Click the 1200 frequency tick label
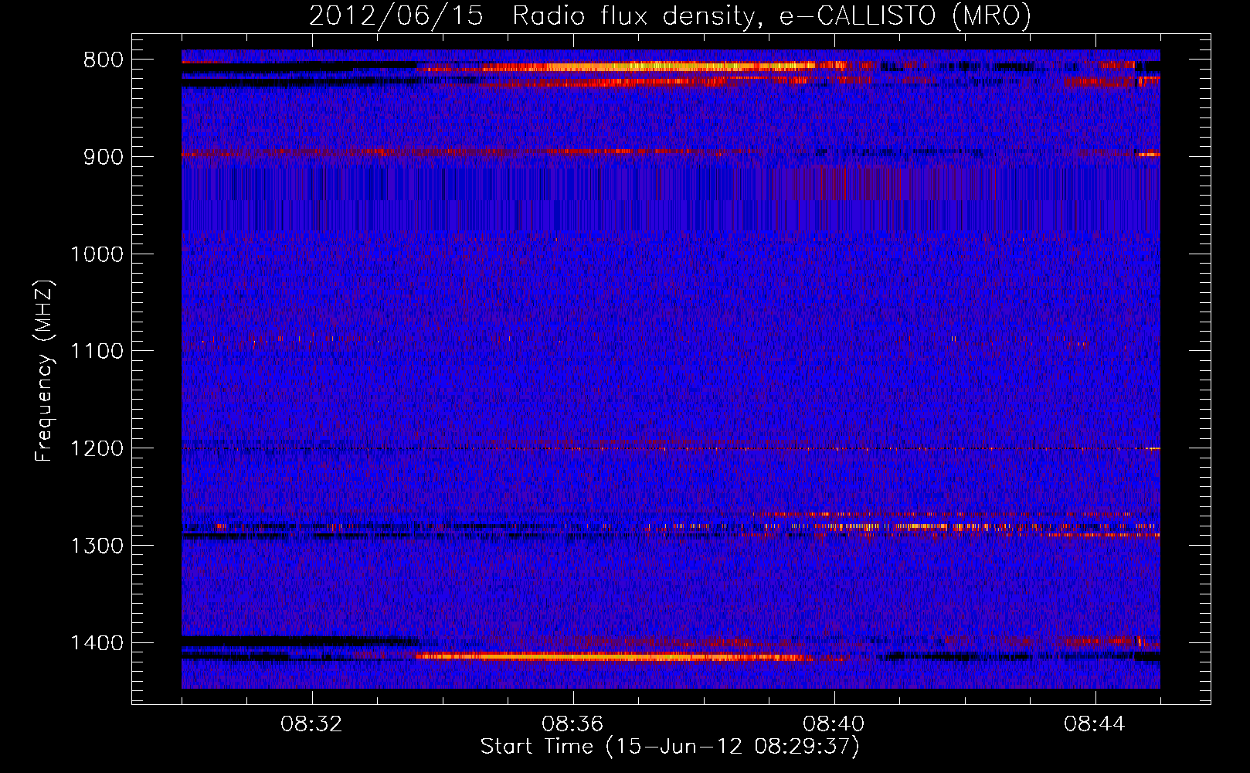1250x773 pixels. 97,449
